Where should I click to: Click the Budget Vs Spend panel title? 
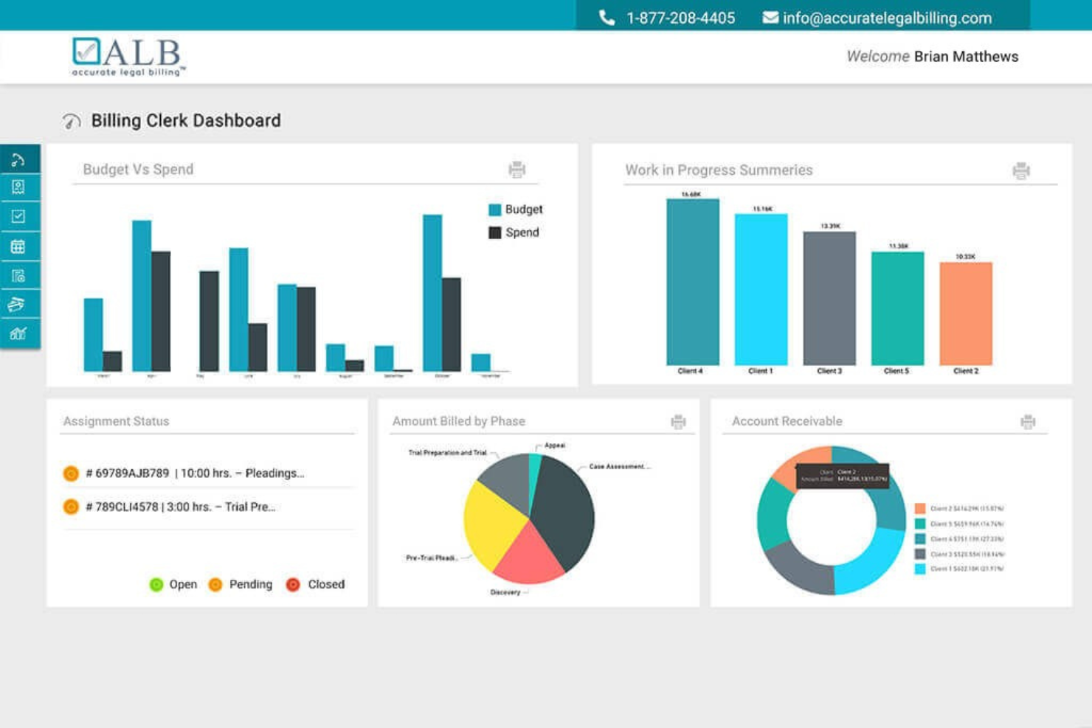click(138, 170)
